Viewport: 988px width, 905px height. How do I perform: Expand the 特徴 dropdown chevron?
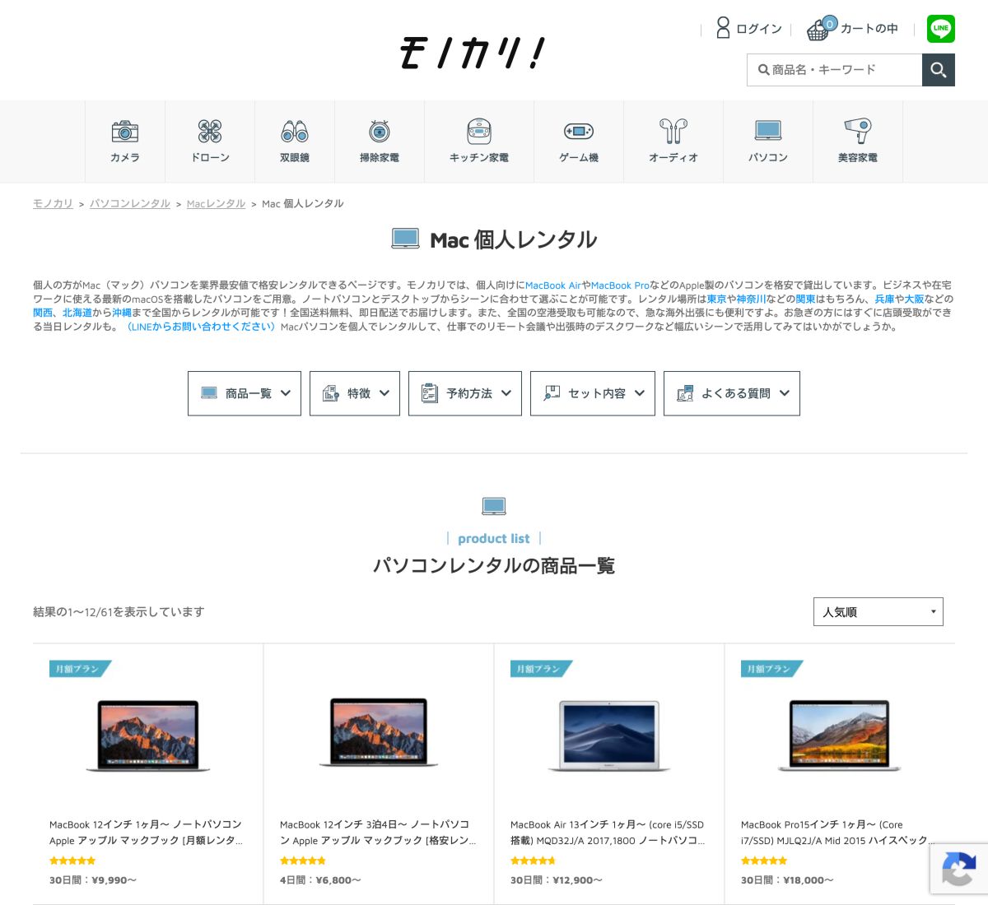384,393
